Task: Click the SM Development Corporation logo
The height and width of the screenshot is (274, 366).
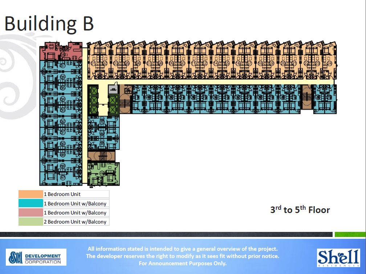Action: click(x=36, y=257)
